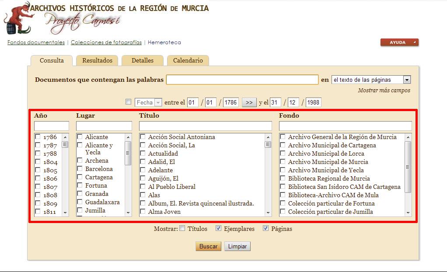This screenshot has height=272, width=447.
Task: Click Mostrar más campos link
Action: pos(384,91)
